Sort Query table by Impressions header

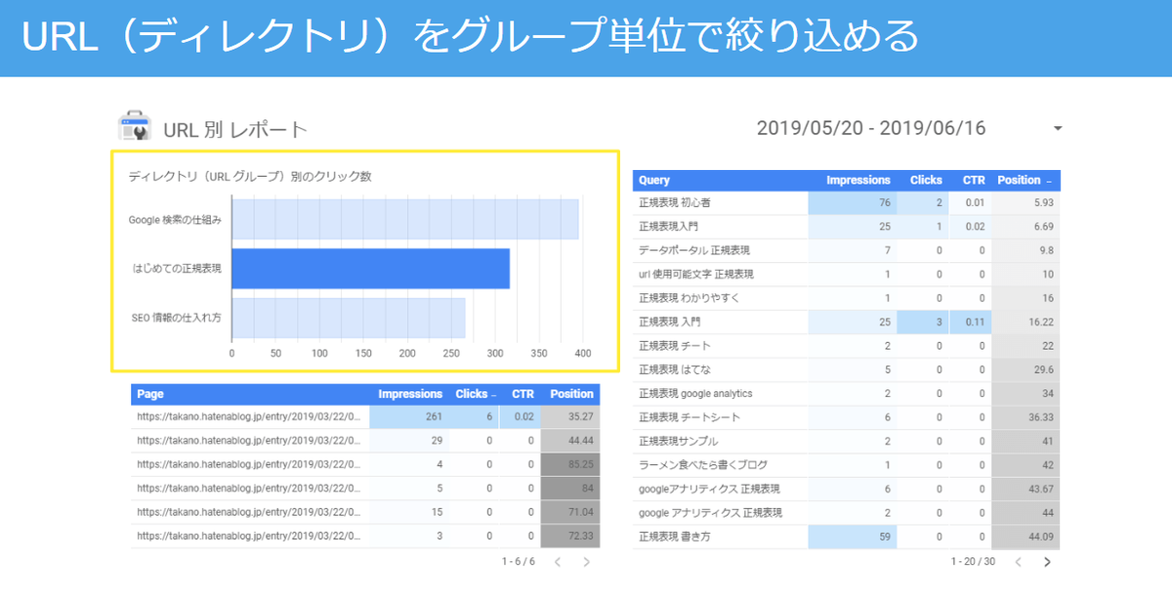click(x=858, y=180)
